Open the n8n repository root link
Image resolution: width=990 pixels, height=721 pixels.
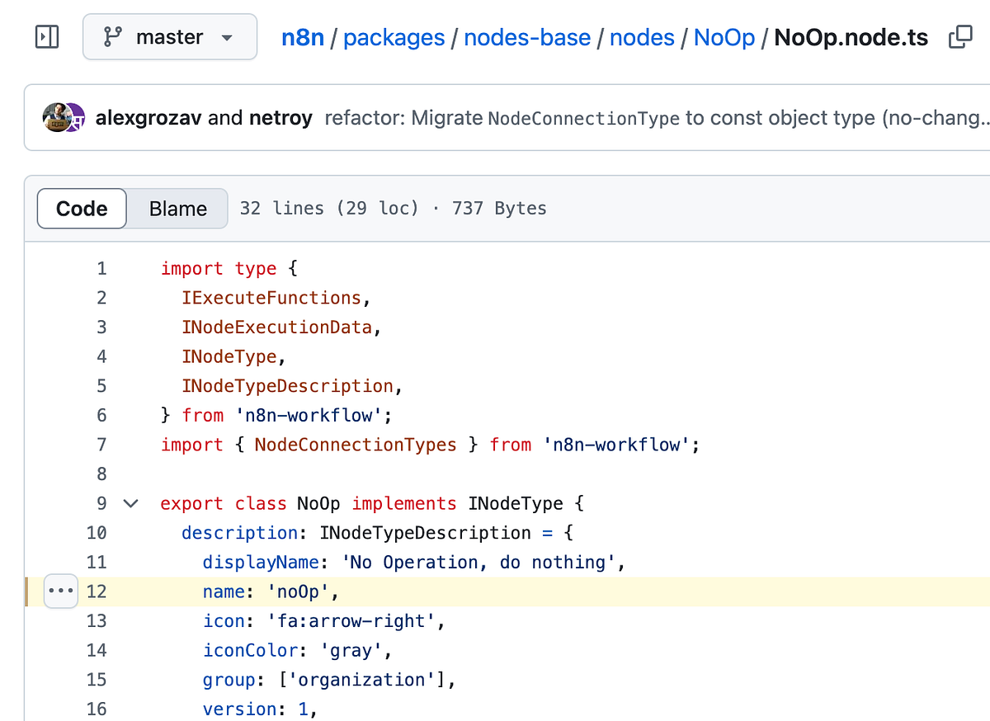[x=302, y=36]
